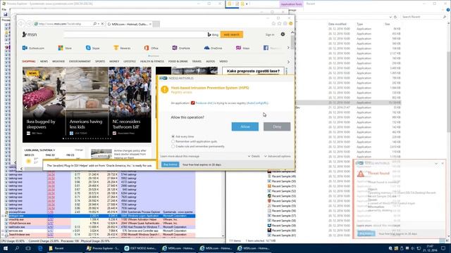The image size is (451, 253).
Task: Open taskbar search magnifier icon
Action: (17, 248)
